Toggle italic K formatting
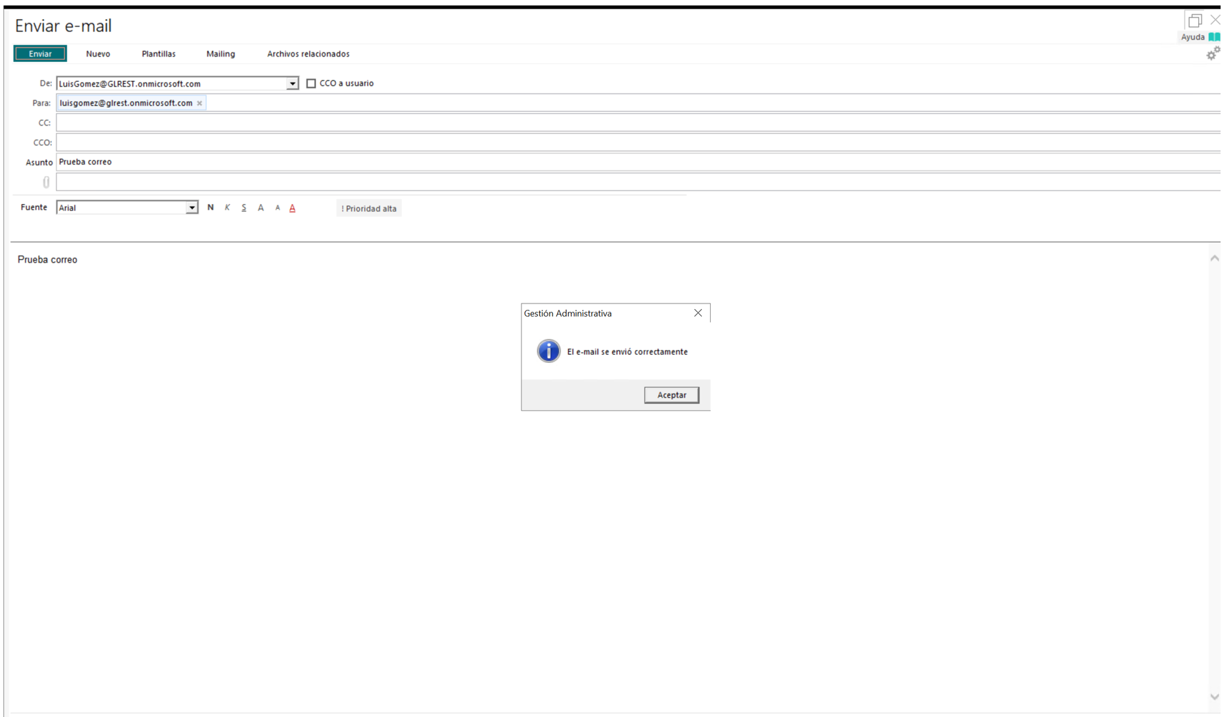The image size is (1224, 717). 227,207
